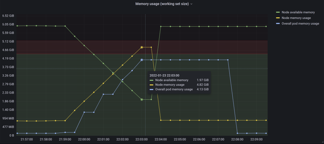Click the highlighted green data point at 22:03:00
324x144 pixels.
142,99
